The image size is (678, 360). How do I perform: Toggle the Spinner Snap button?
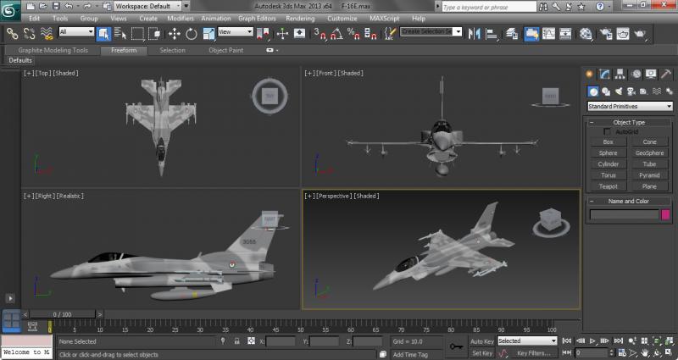click(370, 33)
